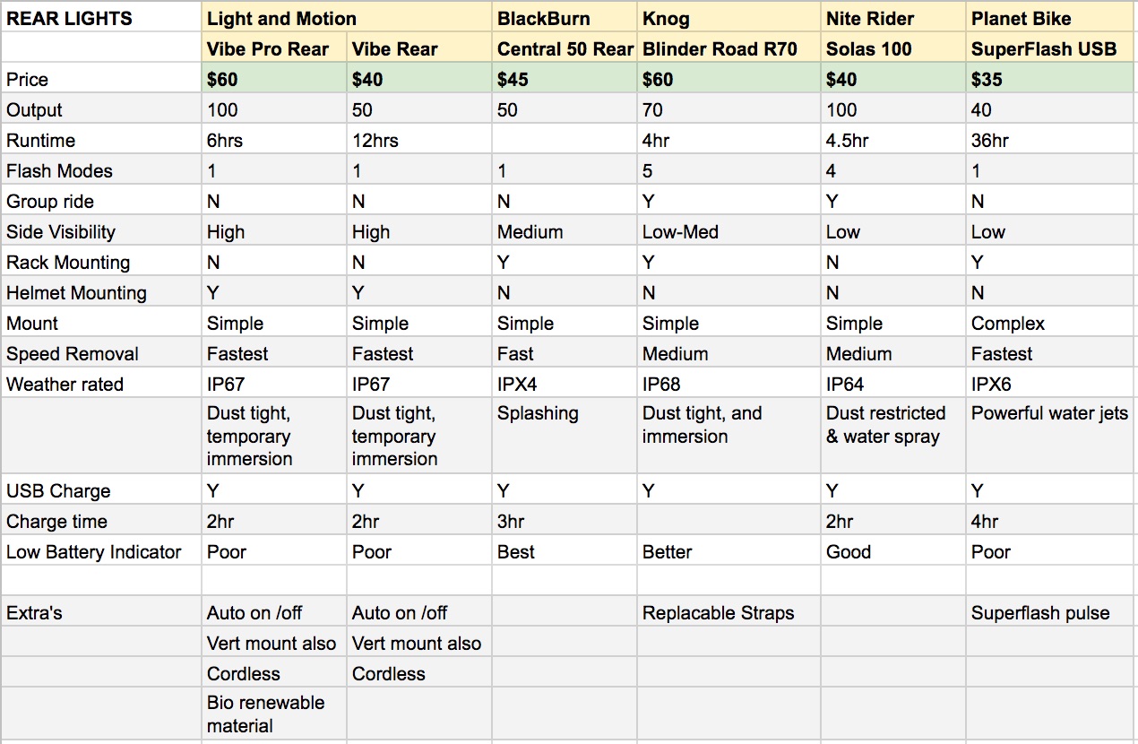This screenshot has width=1138, height=744.
Task: Select the Knog brand header cell
Action: click(666, 18)
